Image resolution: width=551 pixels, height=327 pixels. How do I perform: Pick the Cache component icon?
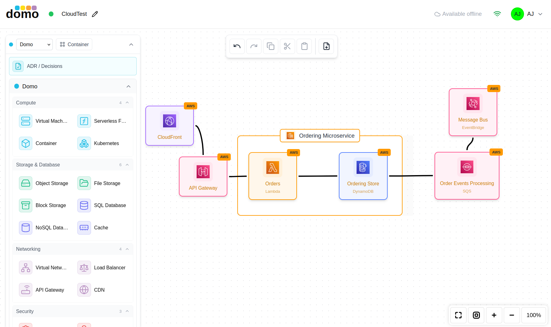(x=84, y=228)
